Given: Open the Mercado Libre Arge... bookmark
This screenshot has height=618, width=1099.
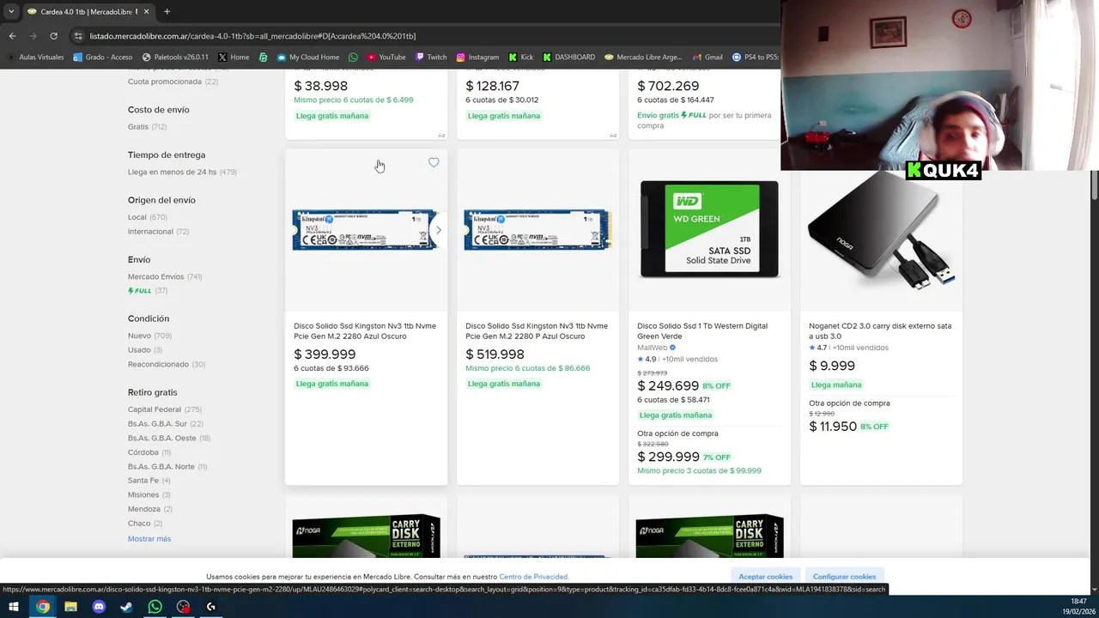Looking at the screenshot, I should (643, 58).
